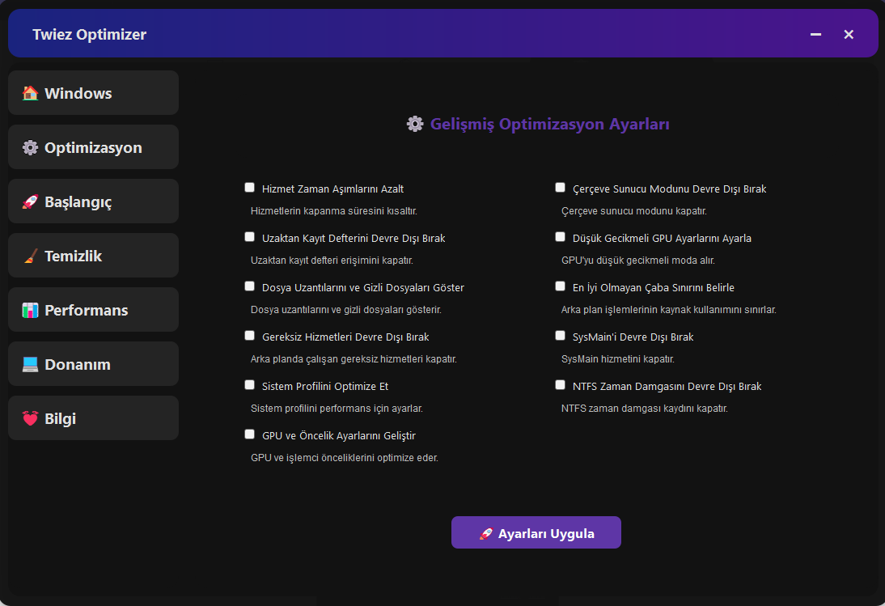Click 'Sistem profilini performans için ayarlar.' text
Viewport: 885px width, 606px height.
pyautogui.click(x=337, y=409)
